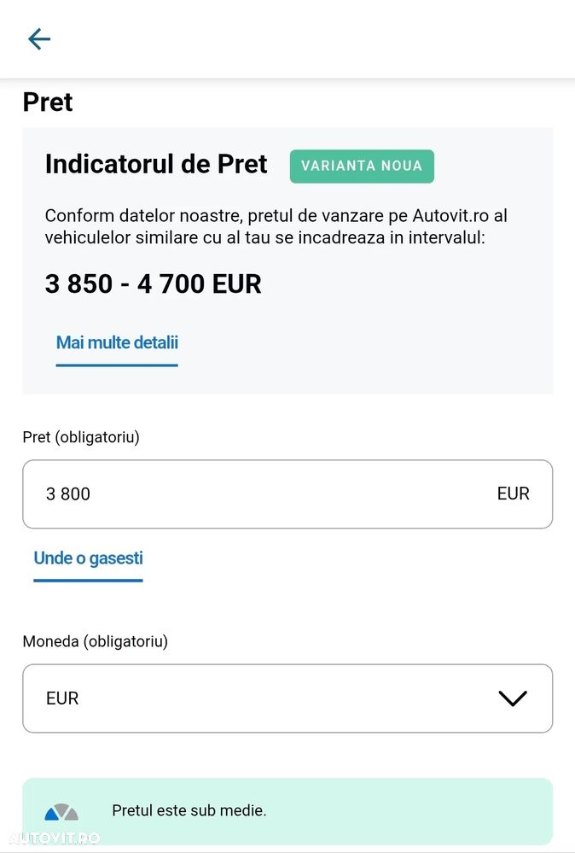Click the EUR suffix inside price field
The image size is (575, 853).
coord(513,494)
